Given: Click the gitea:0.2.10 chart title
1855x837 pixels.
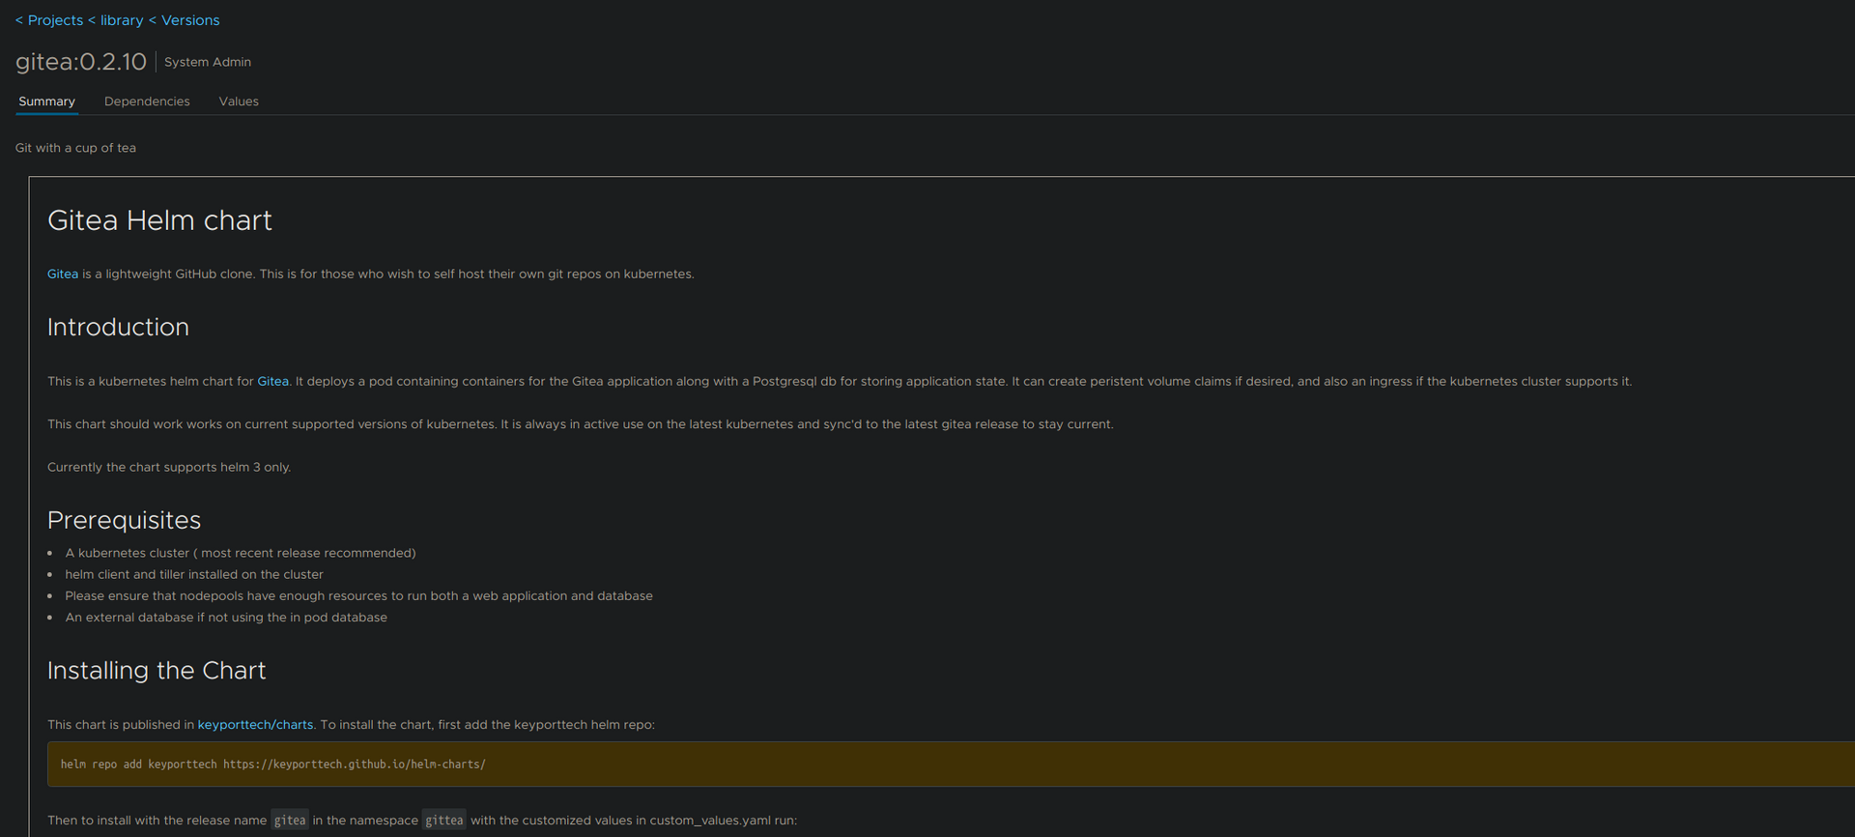Looking at the screenshot, I should tap(81, 62).
